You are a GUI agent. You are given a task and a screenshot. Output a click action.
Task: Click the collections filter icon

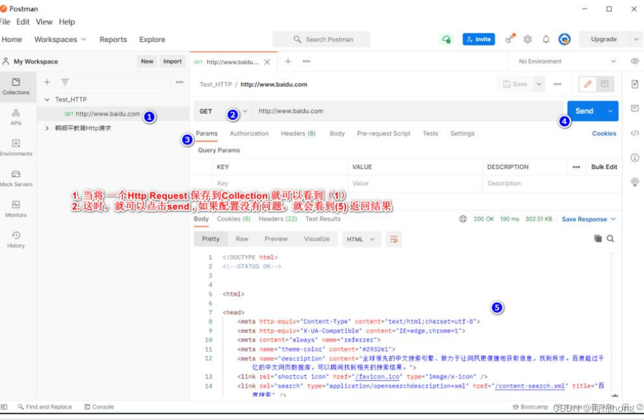point(65,82)
